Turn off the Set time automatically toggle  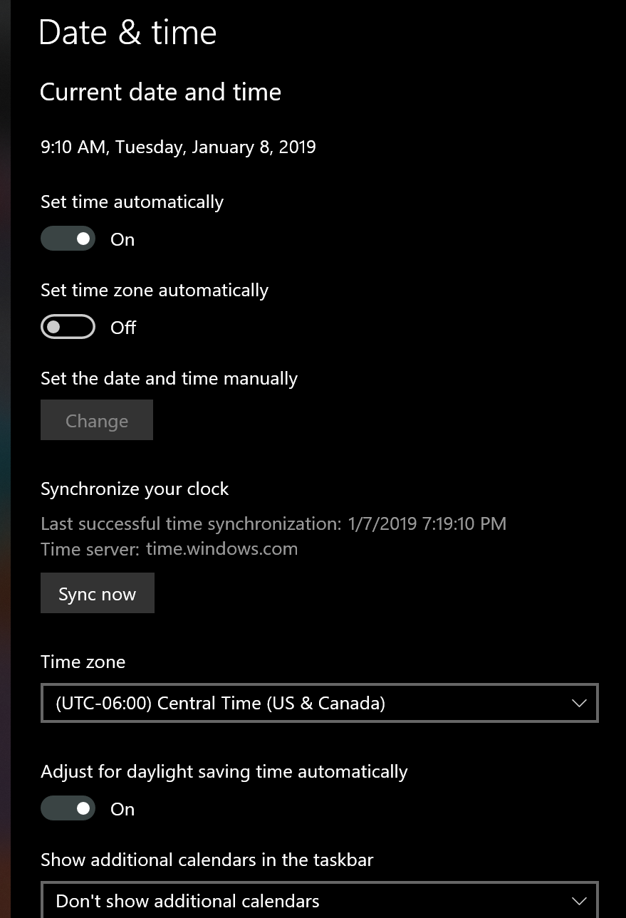(x=68, y=239)
